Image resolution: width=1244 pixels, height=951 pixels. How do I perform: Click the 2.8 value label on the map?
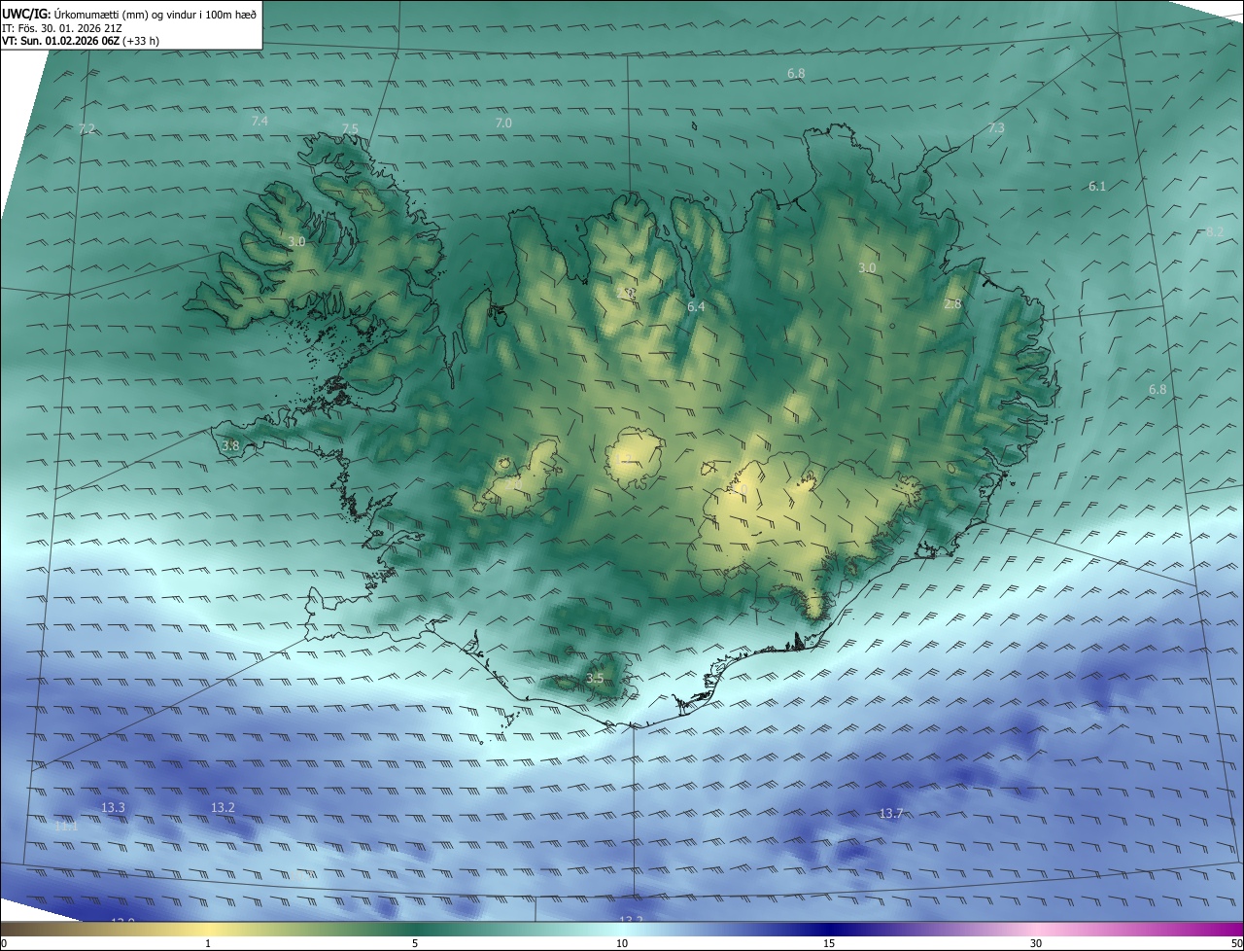click(x=952, y=304)
